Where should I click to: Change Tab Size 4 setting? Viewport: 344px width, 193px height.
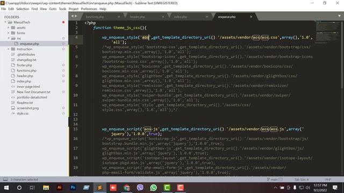click(x=301, y=180)
